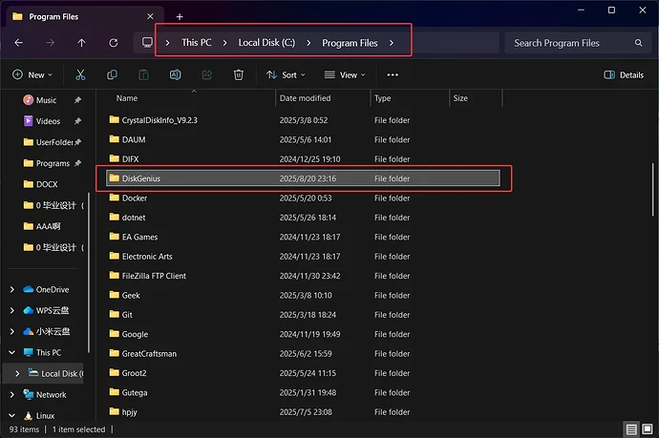
Task: Open the Sort dropdown
Action: [x=283, y=74]
